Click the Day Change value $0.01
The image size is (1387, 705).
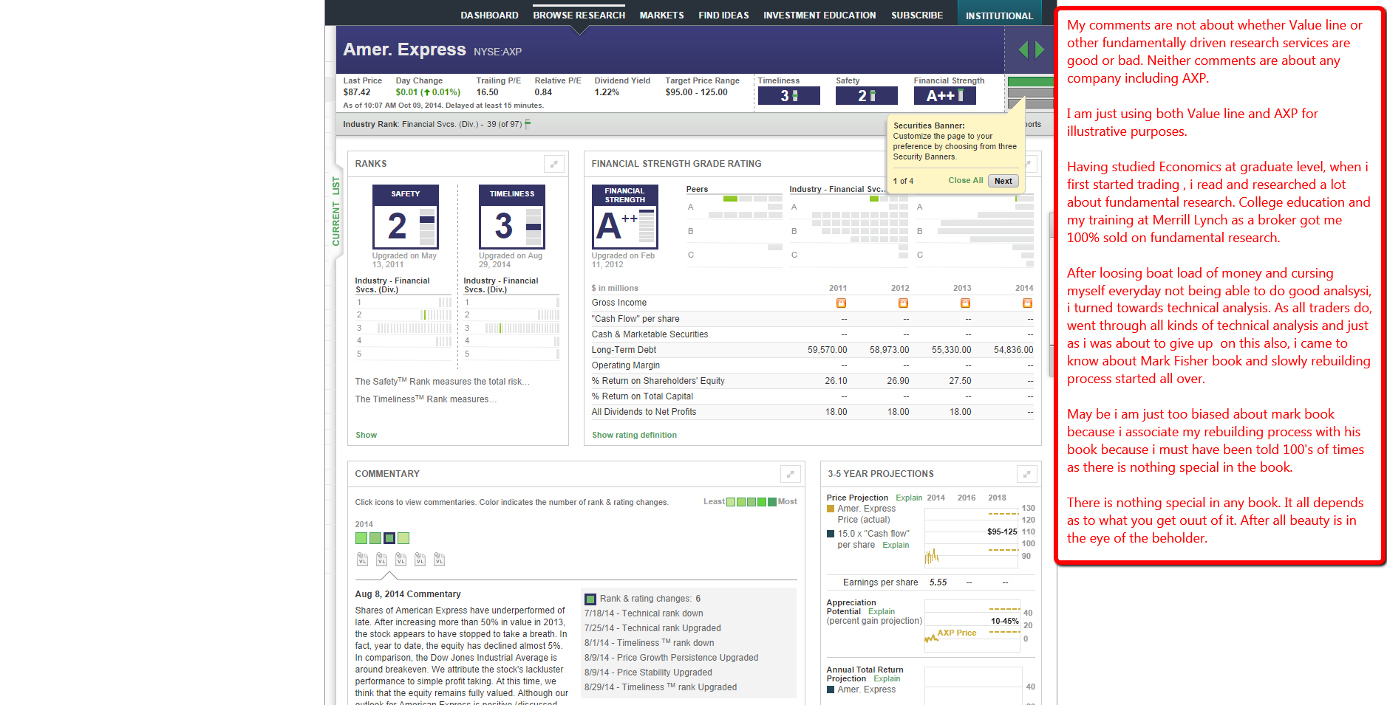pos(406,92)
